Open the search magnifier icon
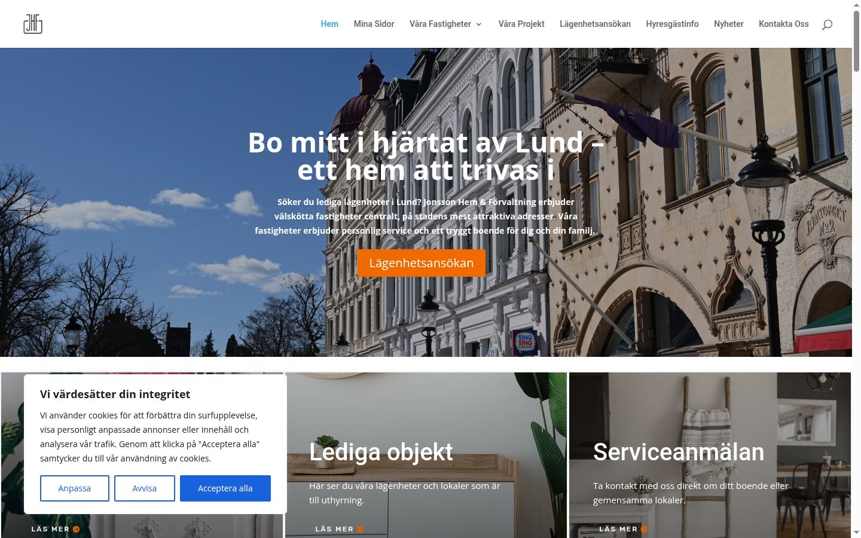Screen dimensions: 861x538 [x=827, y=25]
